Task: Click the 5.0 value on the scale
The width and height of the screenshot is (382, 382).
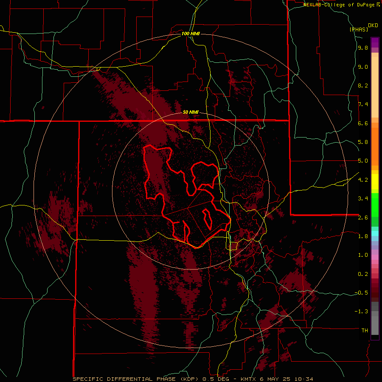Action: click(363, 161)
